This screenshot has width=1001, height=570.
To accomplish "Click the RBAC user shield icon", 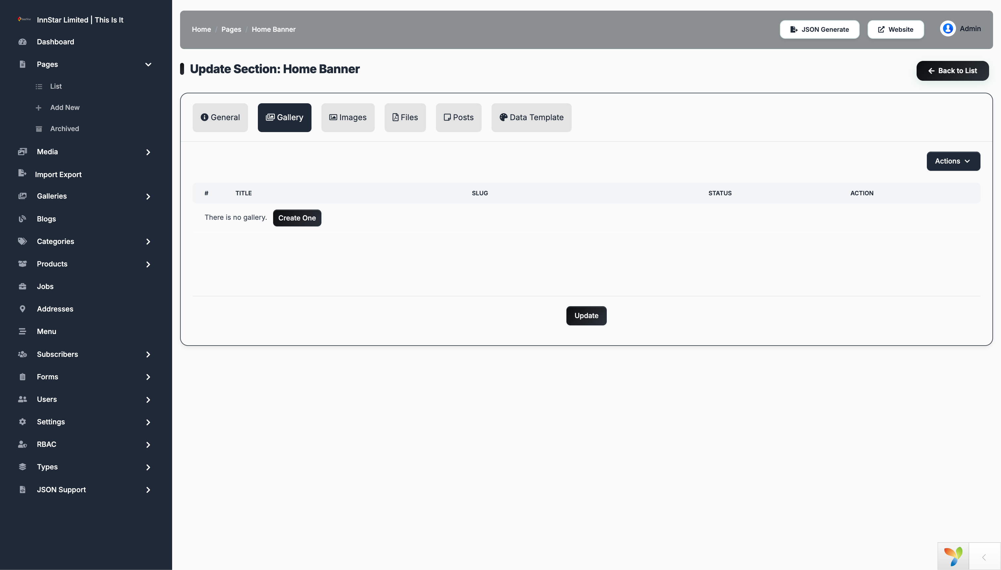I will pyautogui.click(x=22, y=444).
